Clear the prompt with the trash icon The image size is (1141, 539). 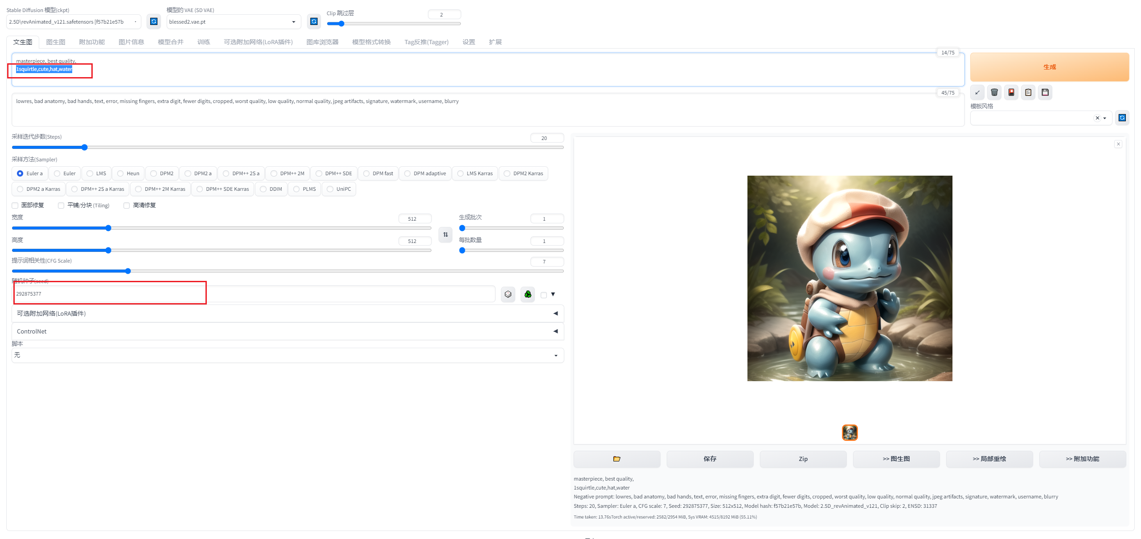(994, 92)
